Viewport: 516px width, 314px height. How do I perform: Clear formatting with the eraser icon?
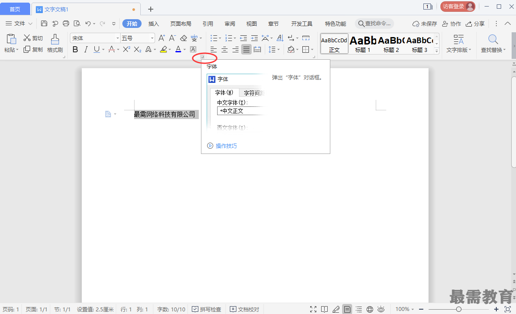pos(184,38)
